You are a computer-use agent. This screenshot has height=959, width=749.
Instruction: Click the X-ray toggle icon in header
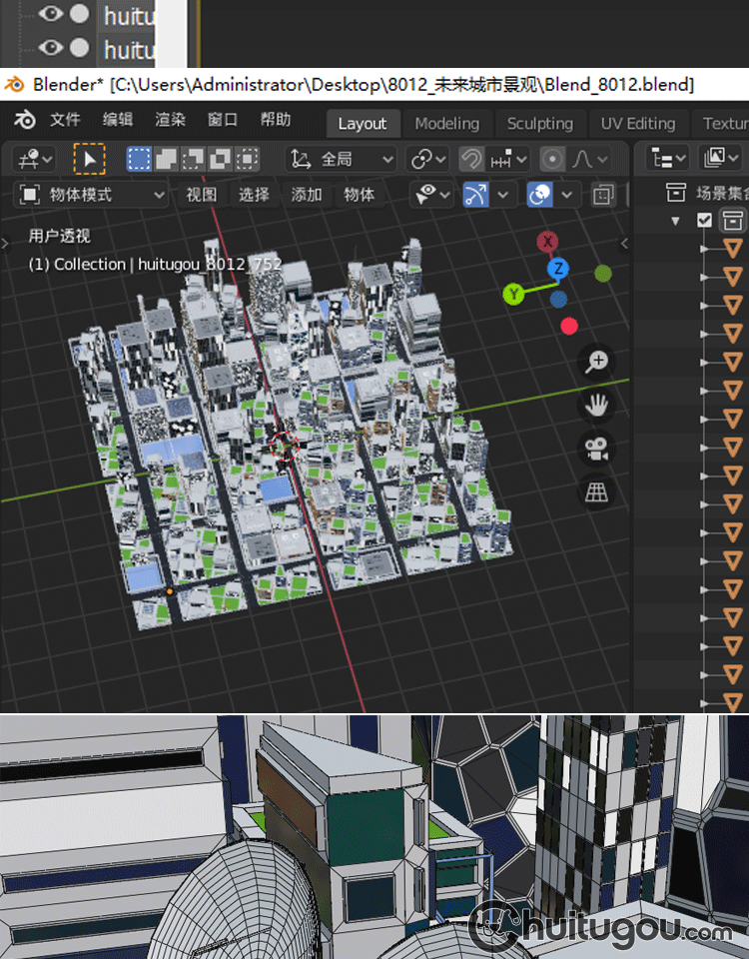pyautogui.click(x=602, y=195)
